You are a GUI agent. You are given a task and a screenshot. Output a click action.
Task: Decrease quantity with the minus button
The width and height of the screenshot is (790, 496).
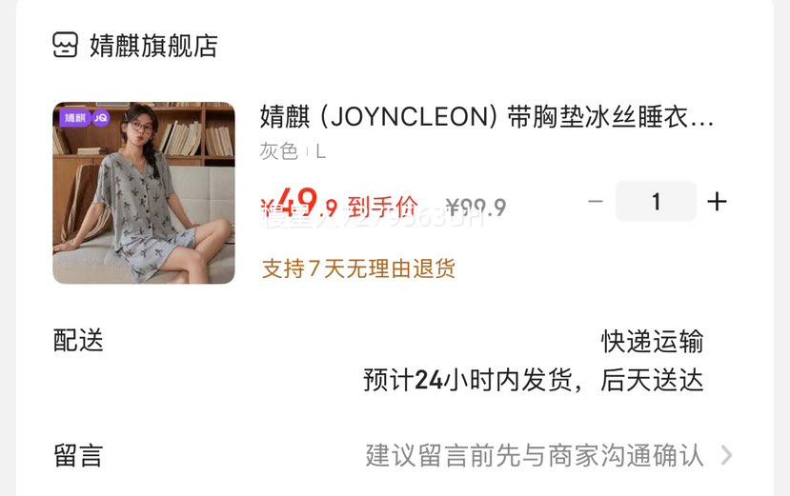point(596,202)
